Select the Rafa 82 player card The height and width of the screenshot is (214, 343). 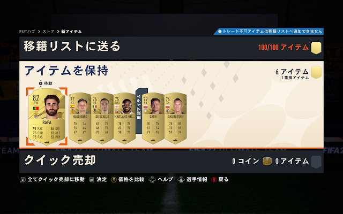point(47,117)
